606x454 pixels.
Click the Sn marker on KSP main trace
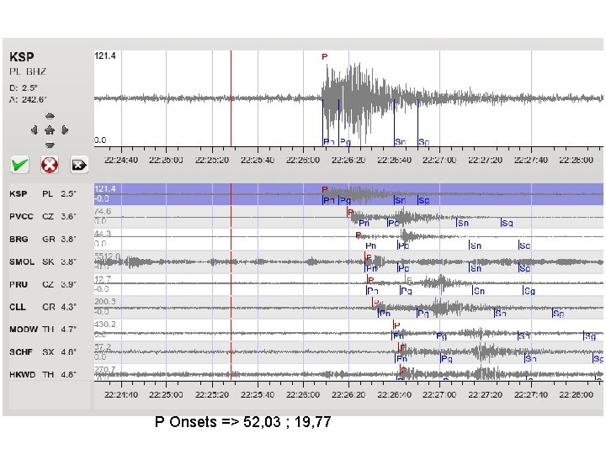pyautogui.click(x=400, y=142)
